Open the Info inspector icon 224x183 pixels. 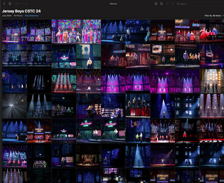(156, 4)
